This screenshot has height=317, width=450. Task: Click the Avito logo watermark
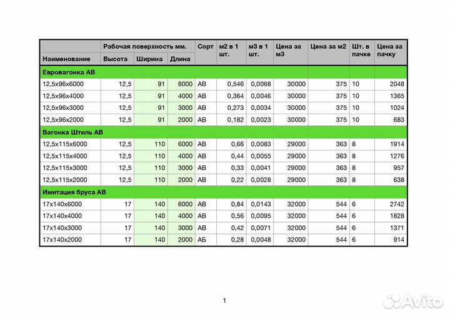coord(413,301)
